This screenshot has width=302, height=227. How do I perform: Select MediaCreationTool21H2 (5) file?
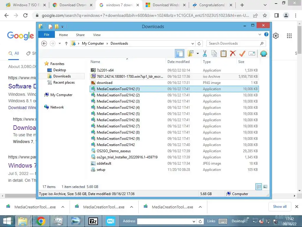(174, 114)
